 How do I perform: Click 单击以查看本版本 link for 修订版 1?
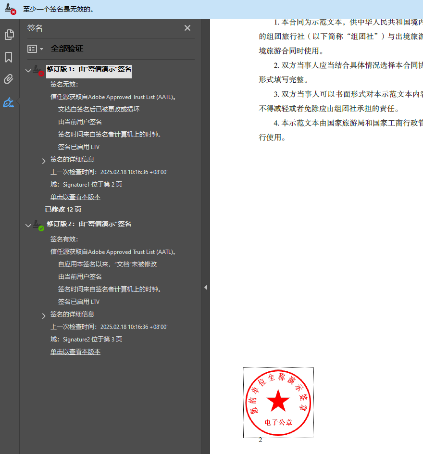75,197
